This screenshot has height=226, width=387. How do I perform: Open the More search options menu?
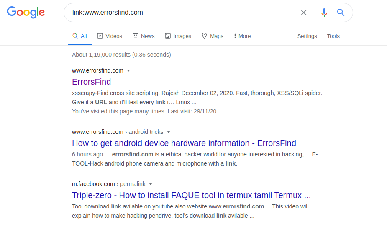click(x=242, y=36)
